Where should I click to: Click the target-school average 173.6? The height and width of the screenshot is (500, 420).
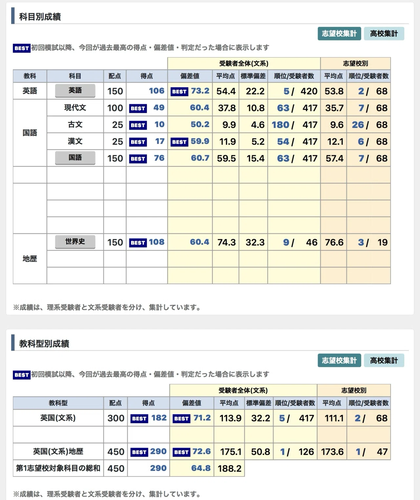332,452
